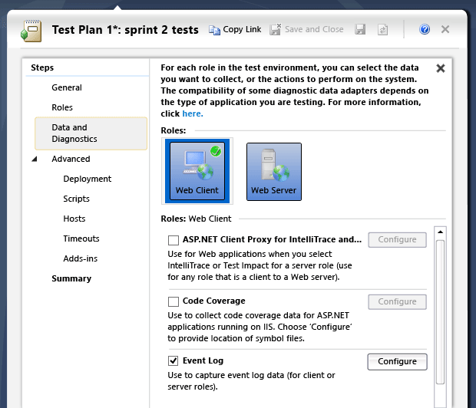Uncheck the Event Log checkbox
The image size is (476, 408).
(174, 360)
